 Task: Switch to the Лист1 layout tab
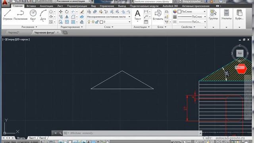point(32,138)
